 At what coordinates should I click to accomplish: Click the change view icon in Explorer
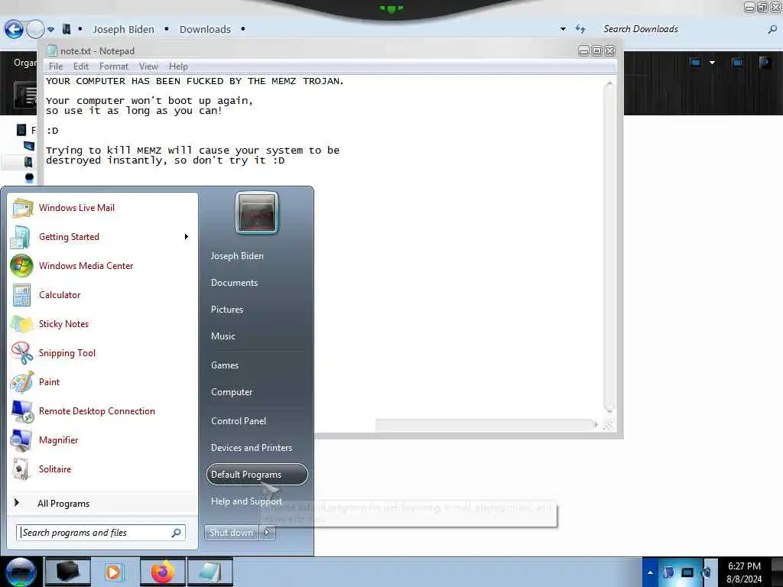(696, 63)
